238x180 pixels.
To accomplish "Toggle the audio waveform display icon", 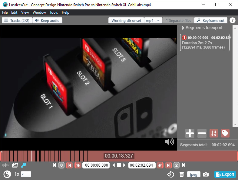I will tap(5, 165).
